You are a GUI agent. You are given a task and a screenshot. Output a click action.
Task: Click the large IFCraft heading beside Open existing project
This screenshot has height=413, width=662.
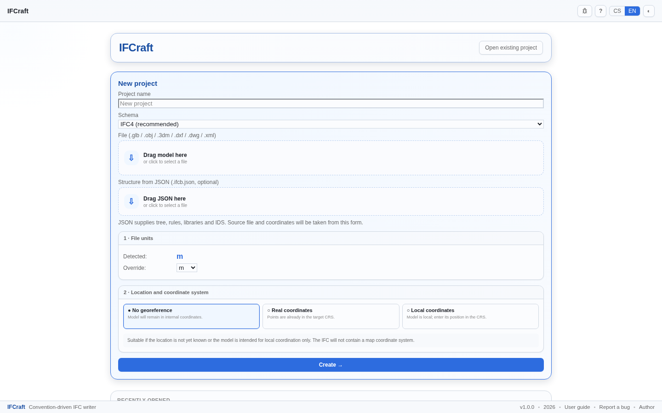(x=136, y=48)
